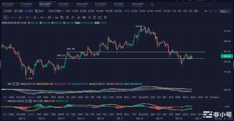Image resolution: width=234 pixels, height=121 pixels.
Task: Expand the parallel channel tool dropdown arrow
Action: click(x=23, y=18)
